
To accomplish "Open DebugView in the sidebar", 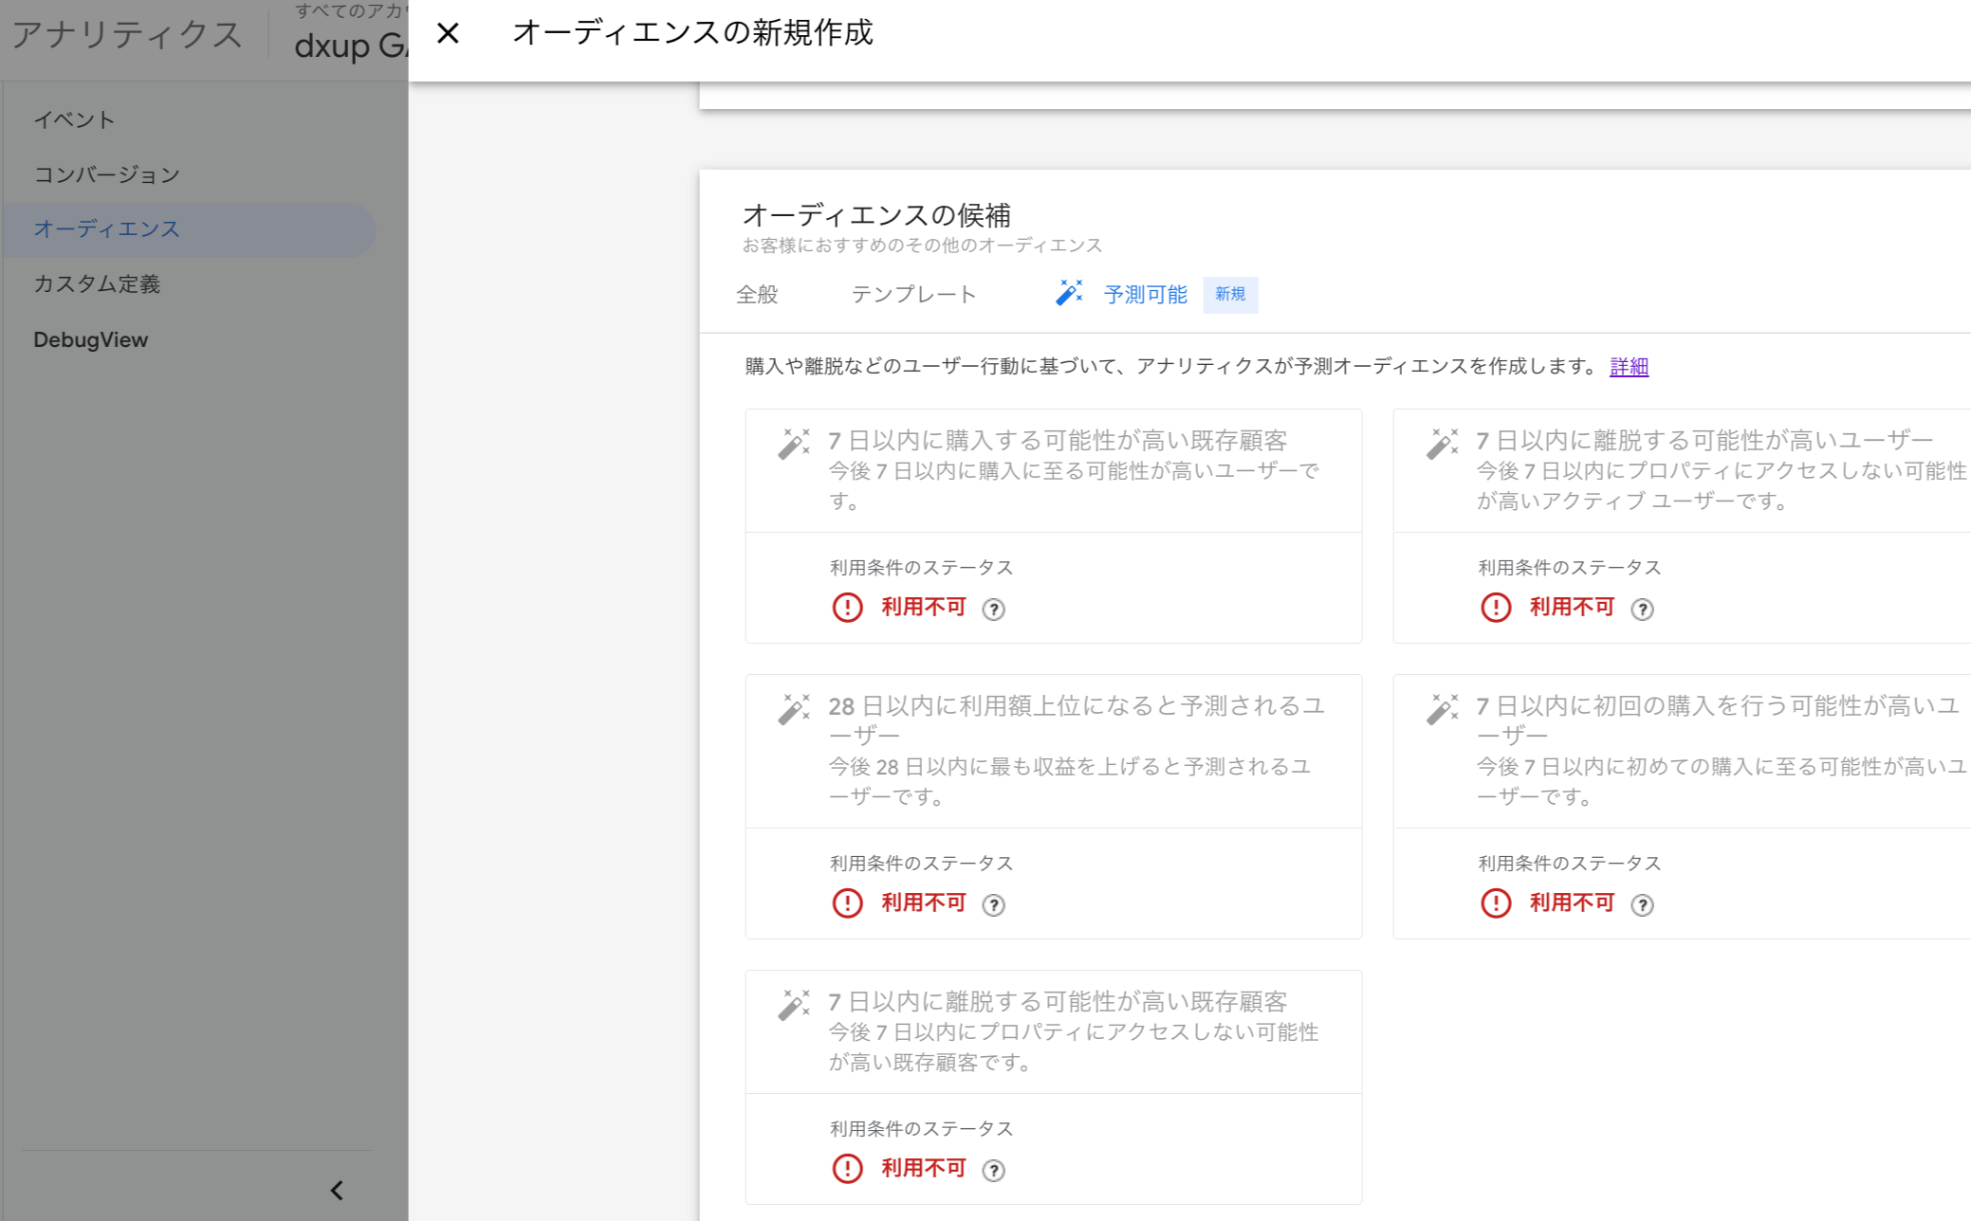I will click(x=91, y=339).
